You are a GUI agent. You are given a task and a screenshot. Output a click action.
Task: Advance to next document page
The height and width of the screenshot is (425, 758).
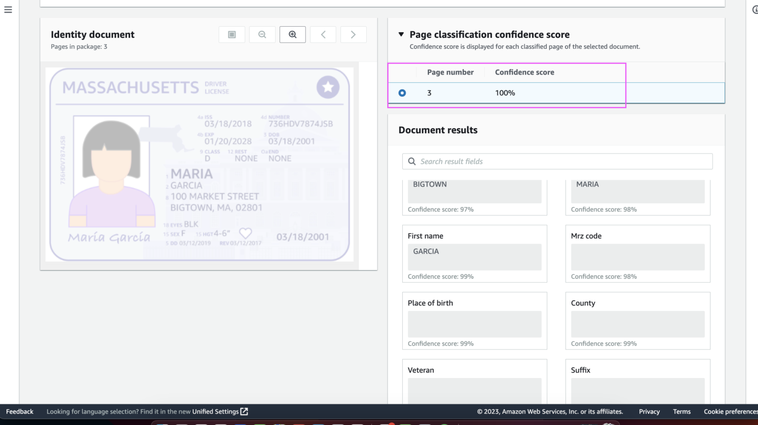353,35
